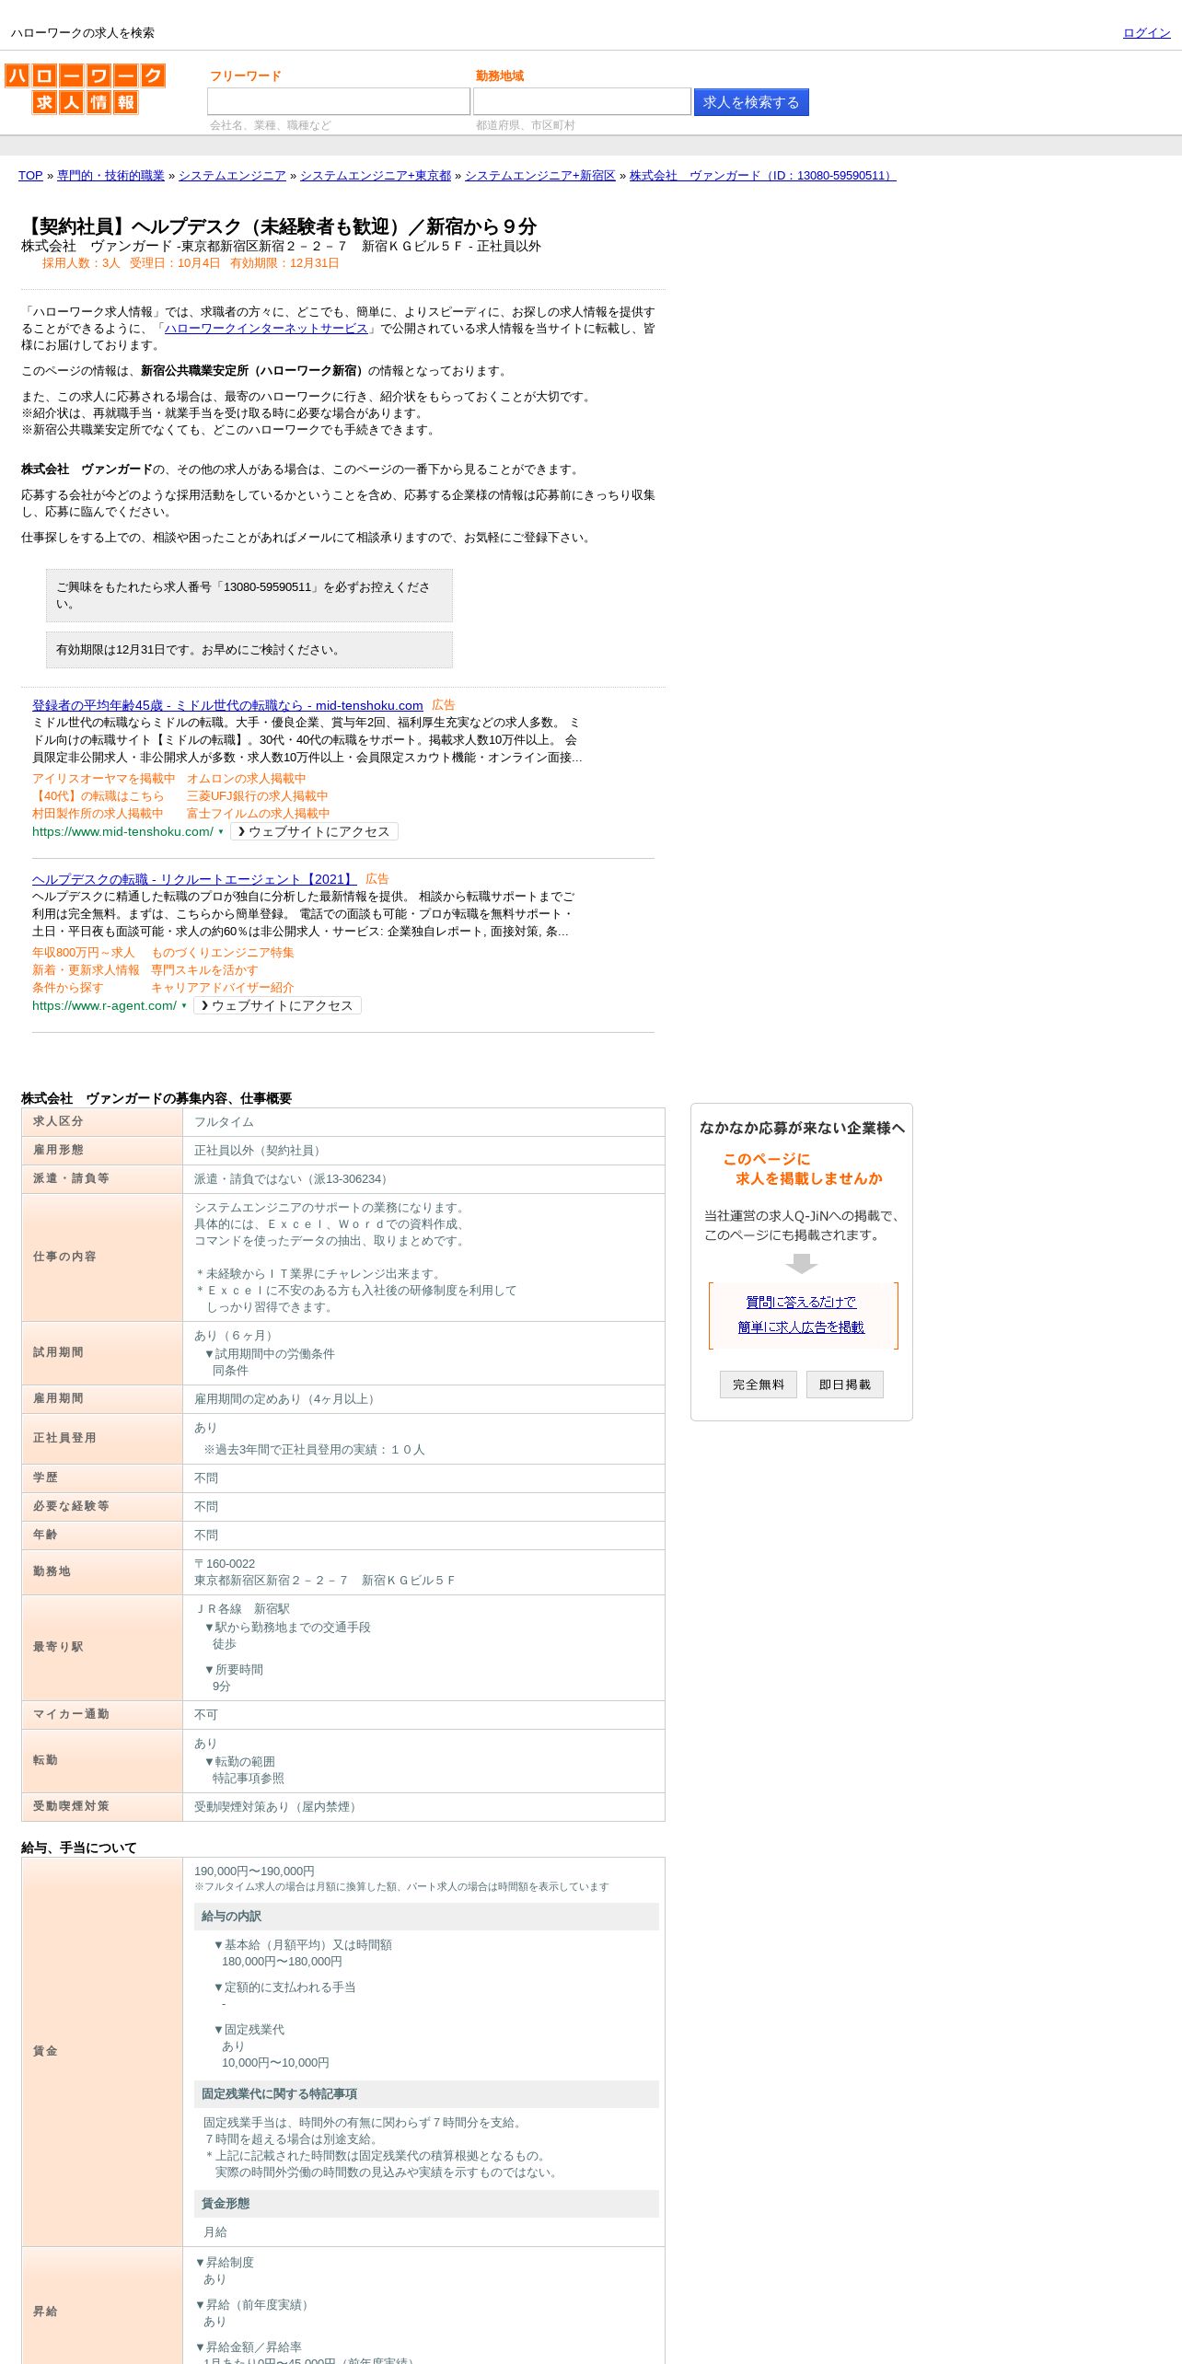
Task: Click the 賃金形態 section header
Action: [x=426, y=2204]
